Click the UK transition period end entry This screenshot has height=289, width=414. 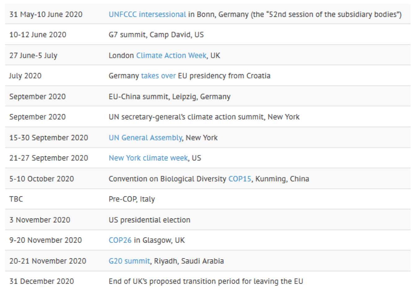(x=206, y=281)
